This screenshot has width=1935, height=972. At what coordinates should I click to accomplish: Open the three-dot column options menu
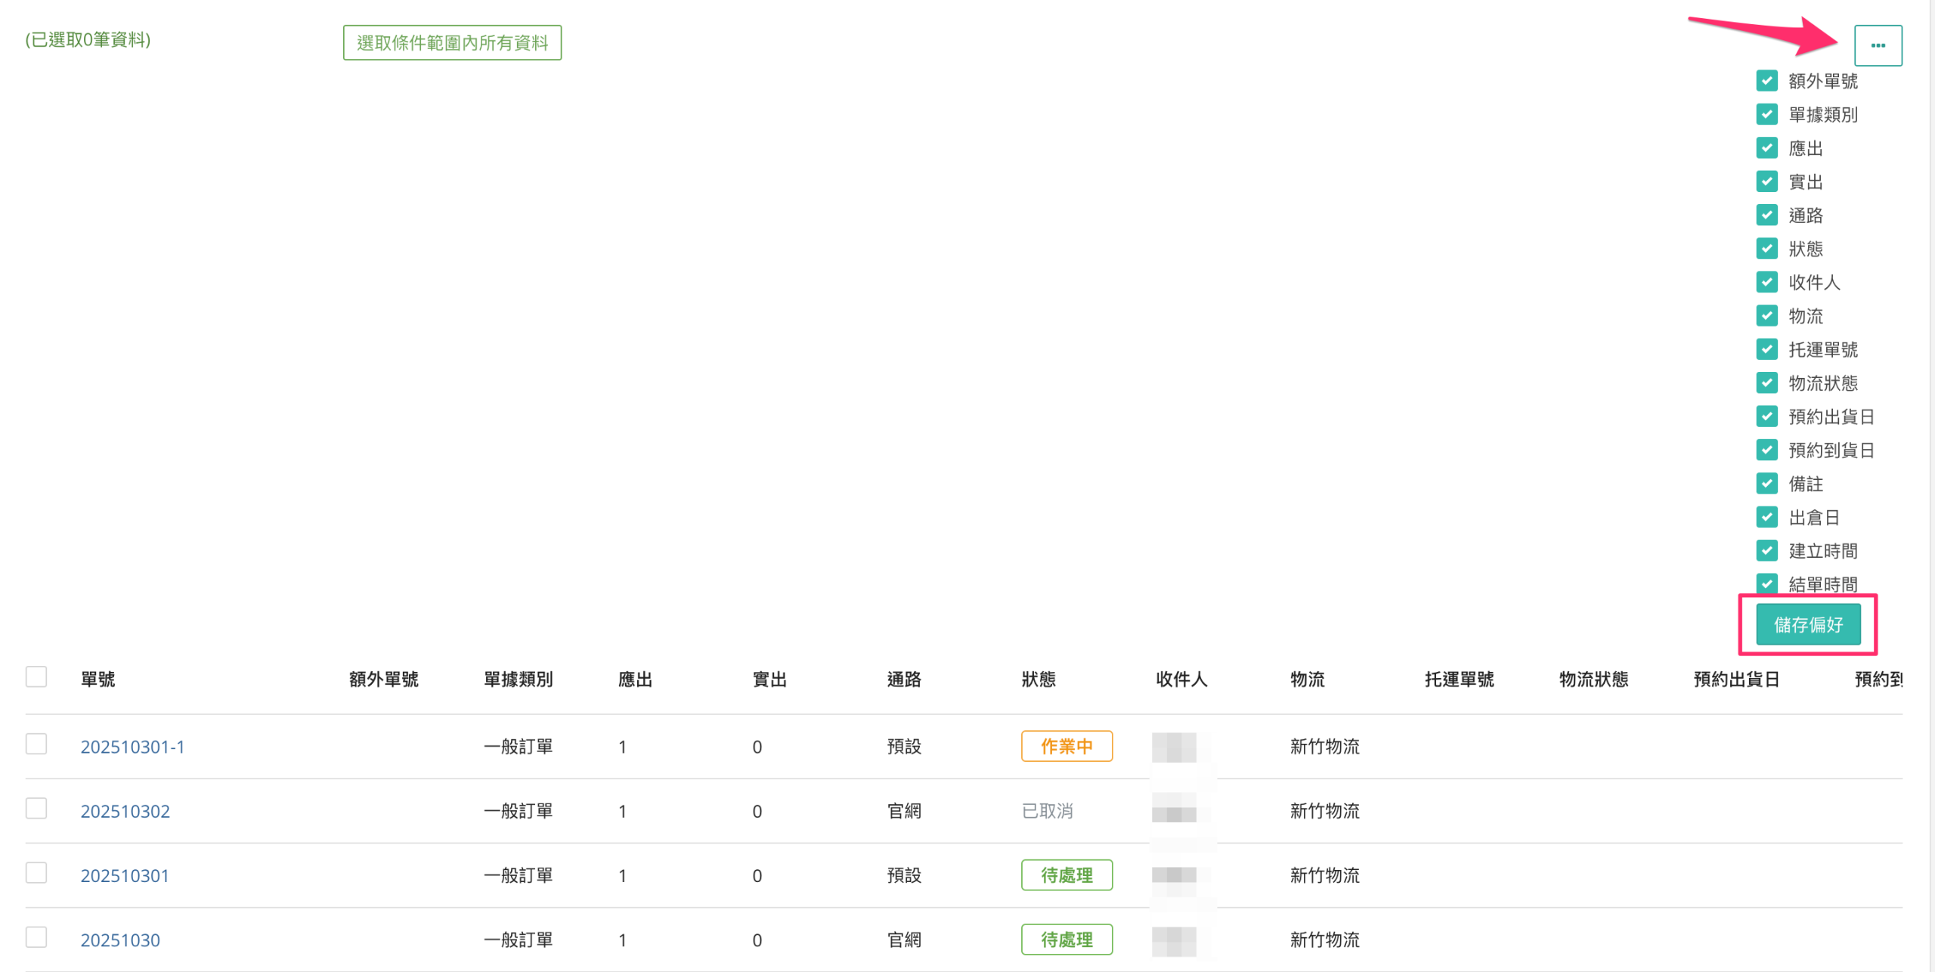tap(1877, 45)
